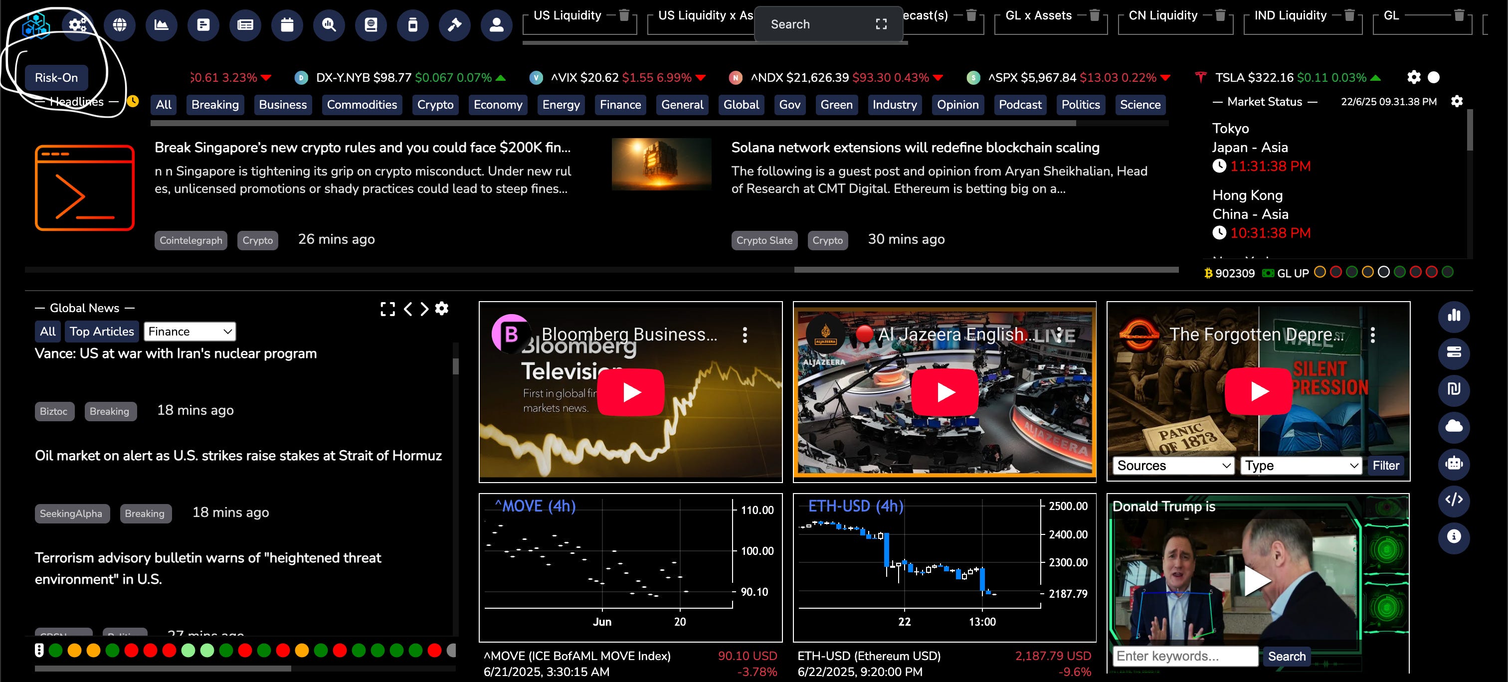The height and width of the screenshot is (682, 1508).
Task: Open the gavel icon in top toolbar
Action: 455,24
